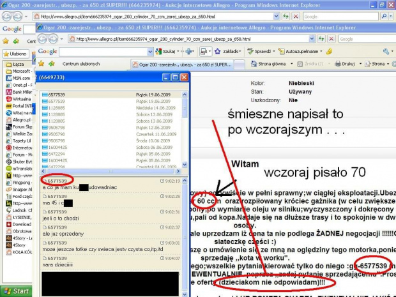Click Drukuj print button
The height and width of the screenshot is (297, 396).
coord(345,64)
